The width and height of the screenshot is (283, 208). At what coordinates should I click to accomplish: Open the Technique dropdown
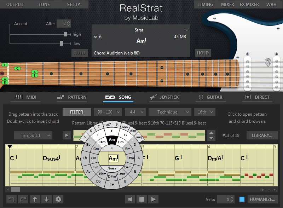tap(170, 112)
